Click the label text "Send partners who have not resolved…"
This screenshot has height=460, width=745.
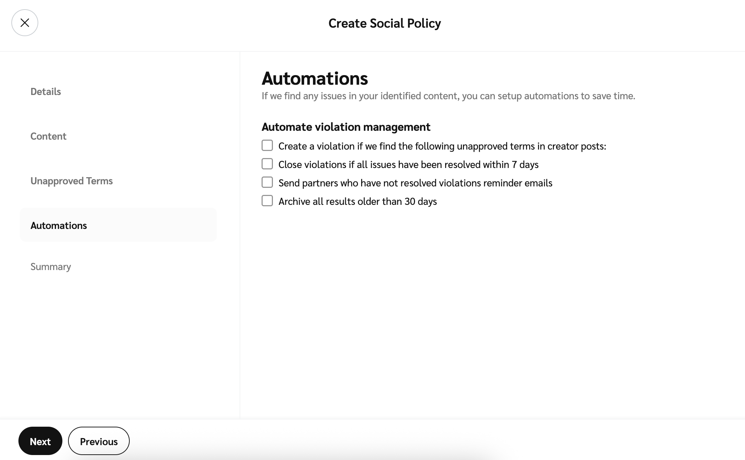(x=415, y=183)
